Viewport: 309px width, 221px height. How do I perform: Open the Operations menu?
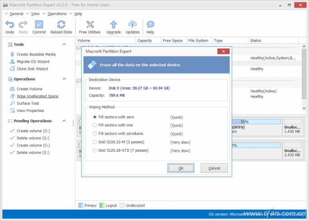(x=57, y=14)
